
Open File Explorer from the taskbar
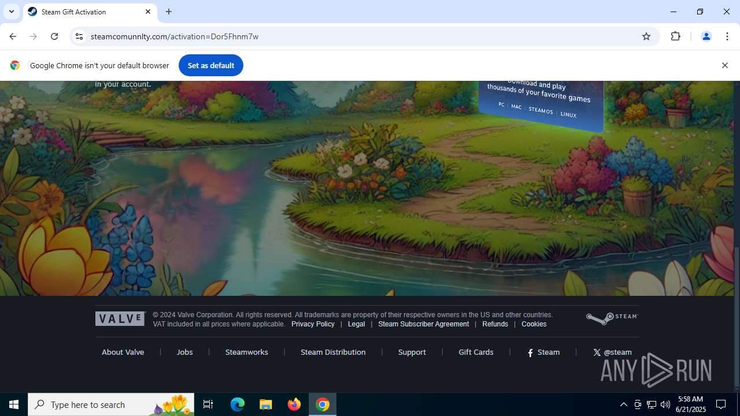pos(266,404)
